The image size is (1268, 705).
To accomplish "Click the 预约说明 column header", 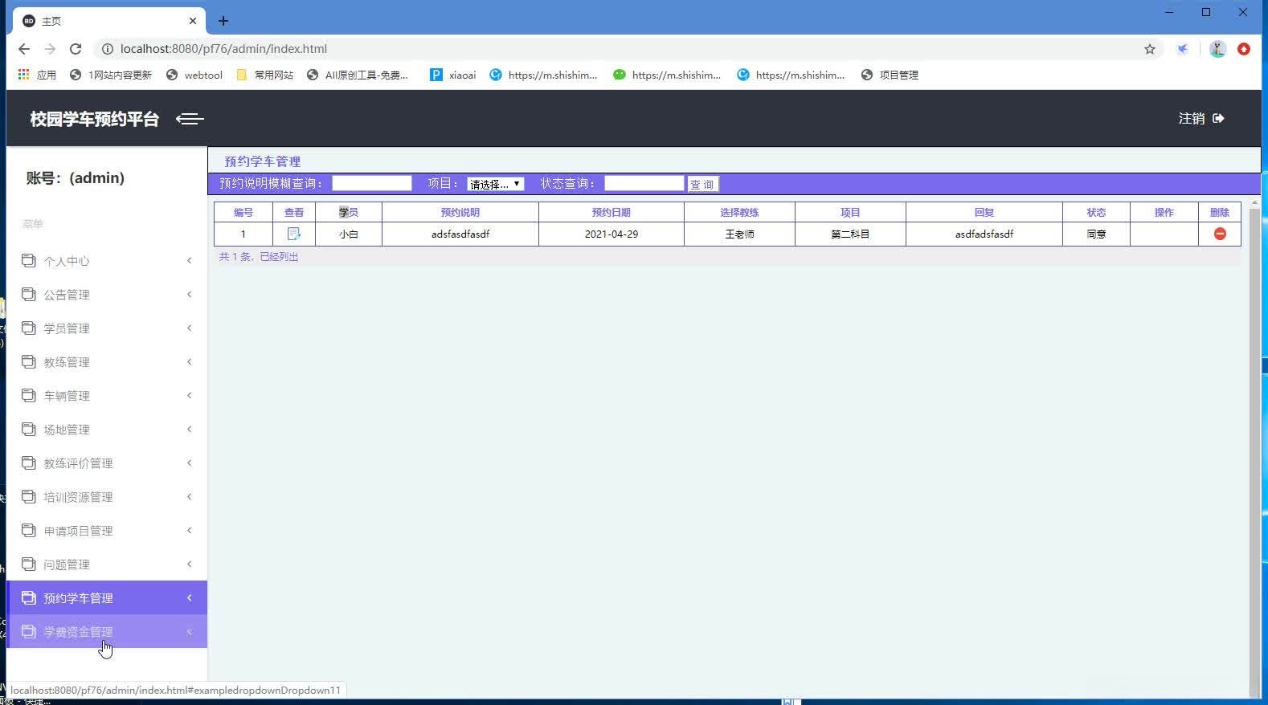I will (x=460, y=213).
